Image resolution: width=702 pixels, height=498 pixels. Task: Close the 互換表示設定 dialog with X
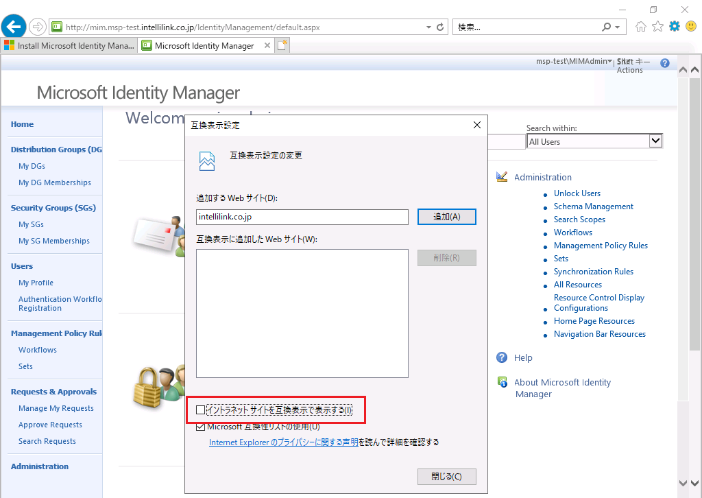tap(477, 125)
